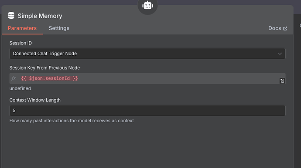Click the past interactions hint text
The image size is (301, 168).
(72, 121)
